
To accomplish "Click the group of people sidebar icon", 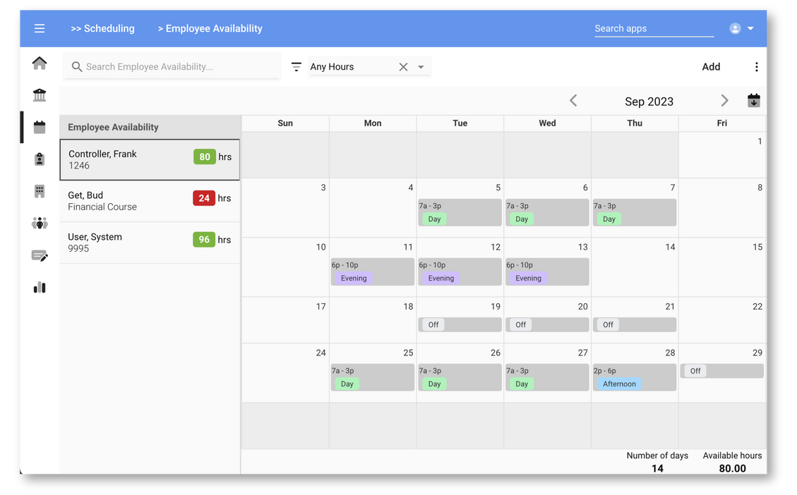I will tap(40, 224).
